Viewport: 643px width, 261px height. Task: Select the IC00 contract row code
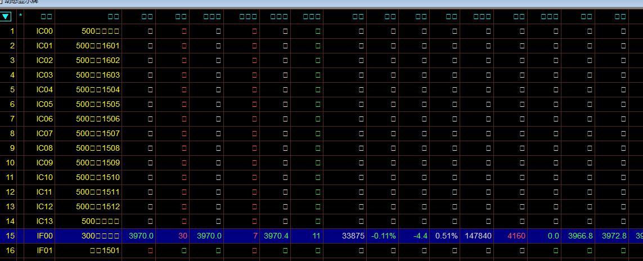pos(44,31)
